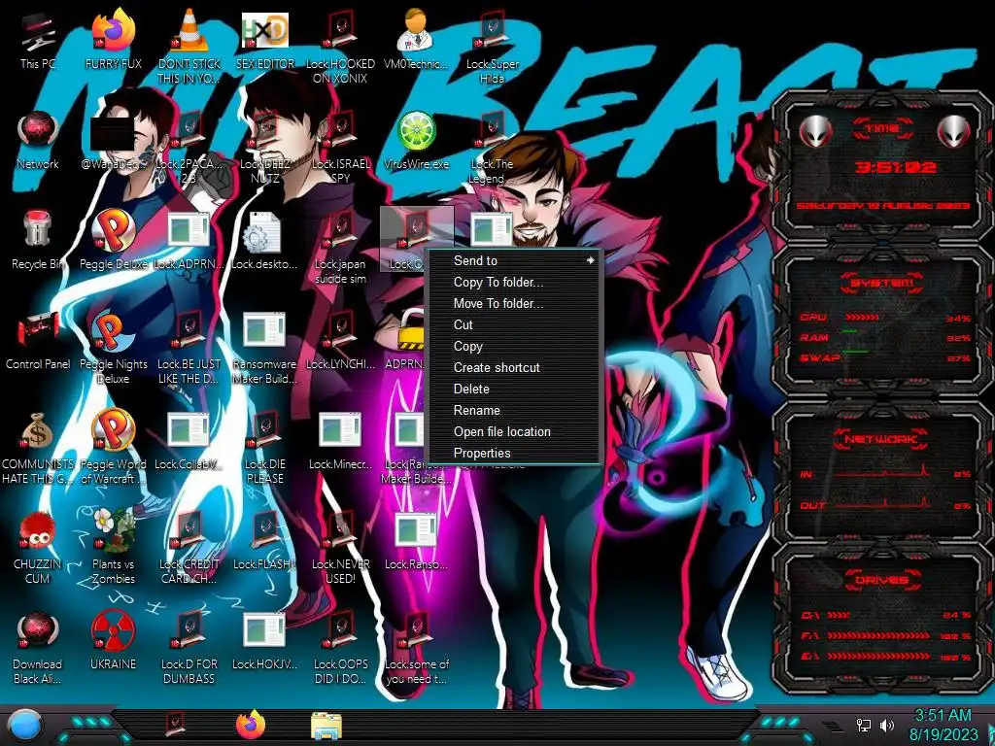The height and width of the screenshot is (746, 995).
Task: Open the Start orb button
Action: click(x=25, y=726)
